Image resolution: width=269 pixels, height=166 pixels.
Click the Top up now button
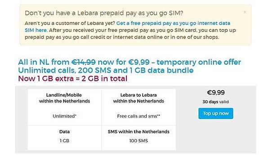pyautogui.click(x=215, y=113)
